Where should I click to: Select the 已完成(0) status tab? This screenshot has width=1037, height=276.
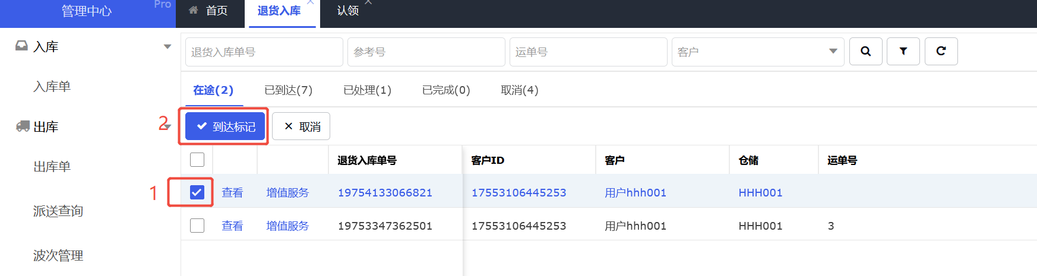tap(446, 90)
